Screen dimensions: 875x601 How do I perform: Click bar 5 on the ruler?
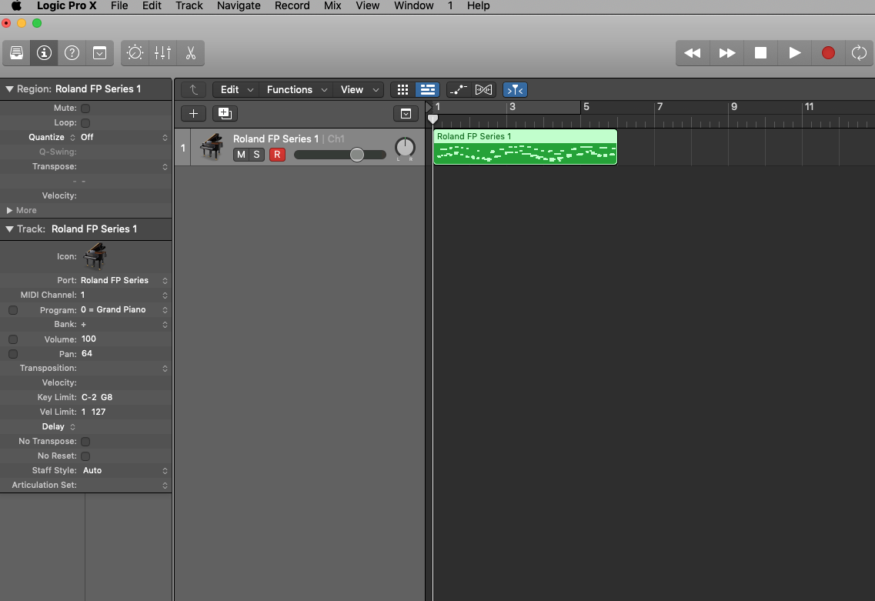pyautogui.click(x=586, y=107)
